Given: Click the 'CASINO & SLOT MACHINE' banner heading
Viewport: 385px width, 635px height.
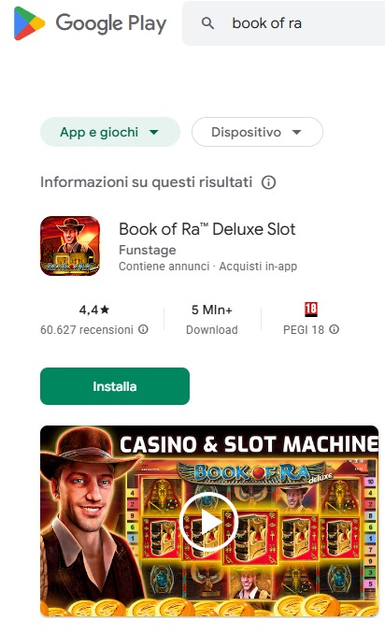Looking at the screenshot, I should 249,444.
